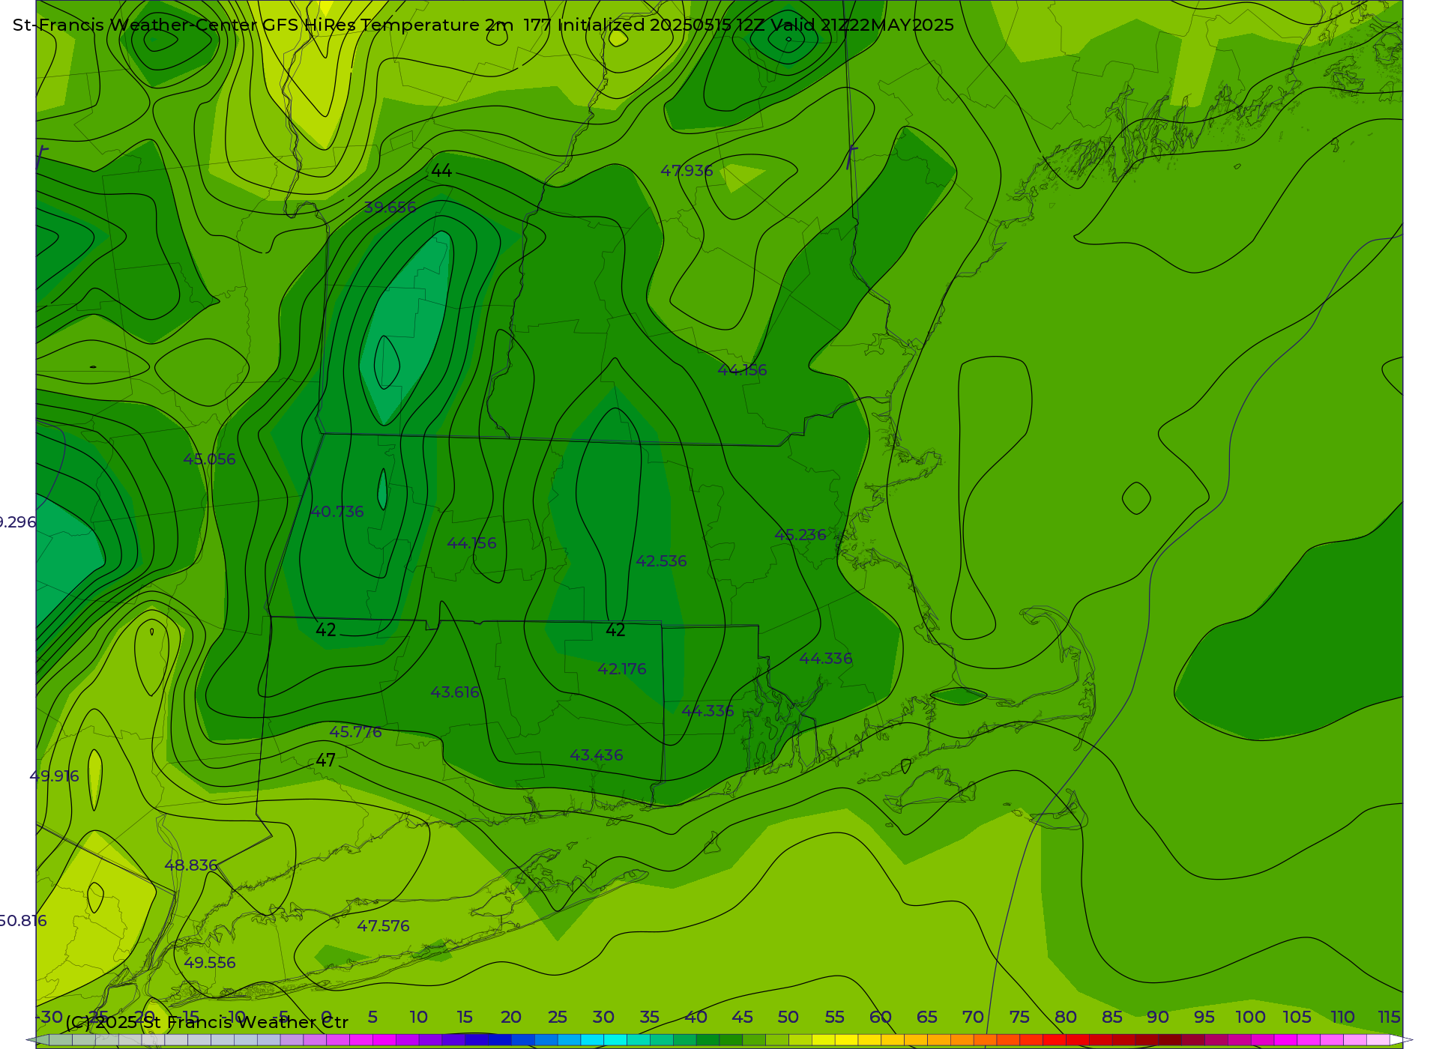Click the 50 label on the color scale

[x=788, y=1017]
